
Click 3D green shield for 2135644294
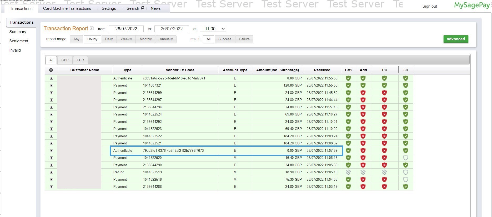[406, 107]
